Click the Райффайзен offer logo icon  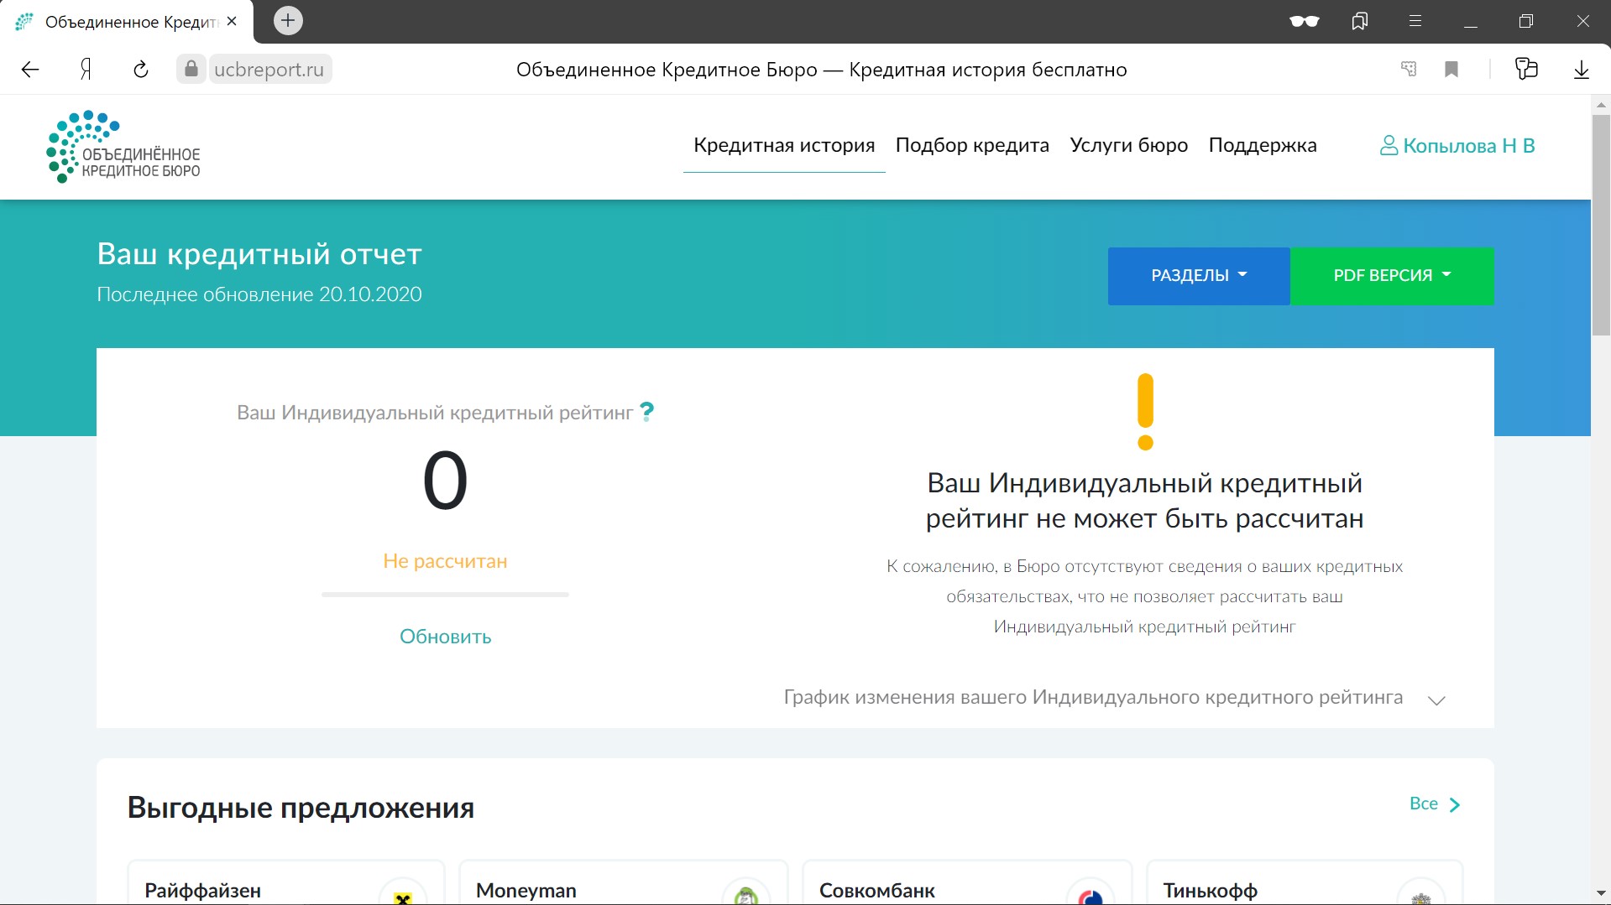click(403, 893)
